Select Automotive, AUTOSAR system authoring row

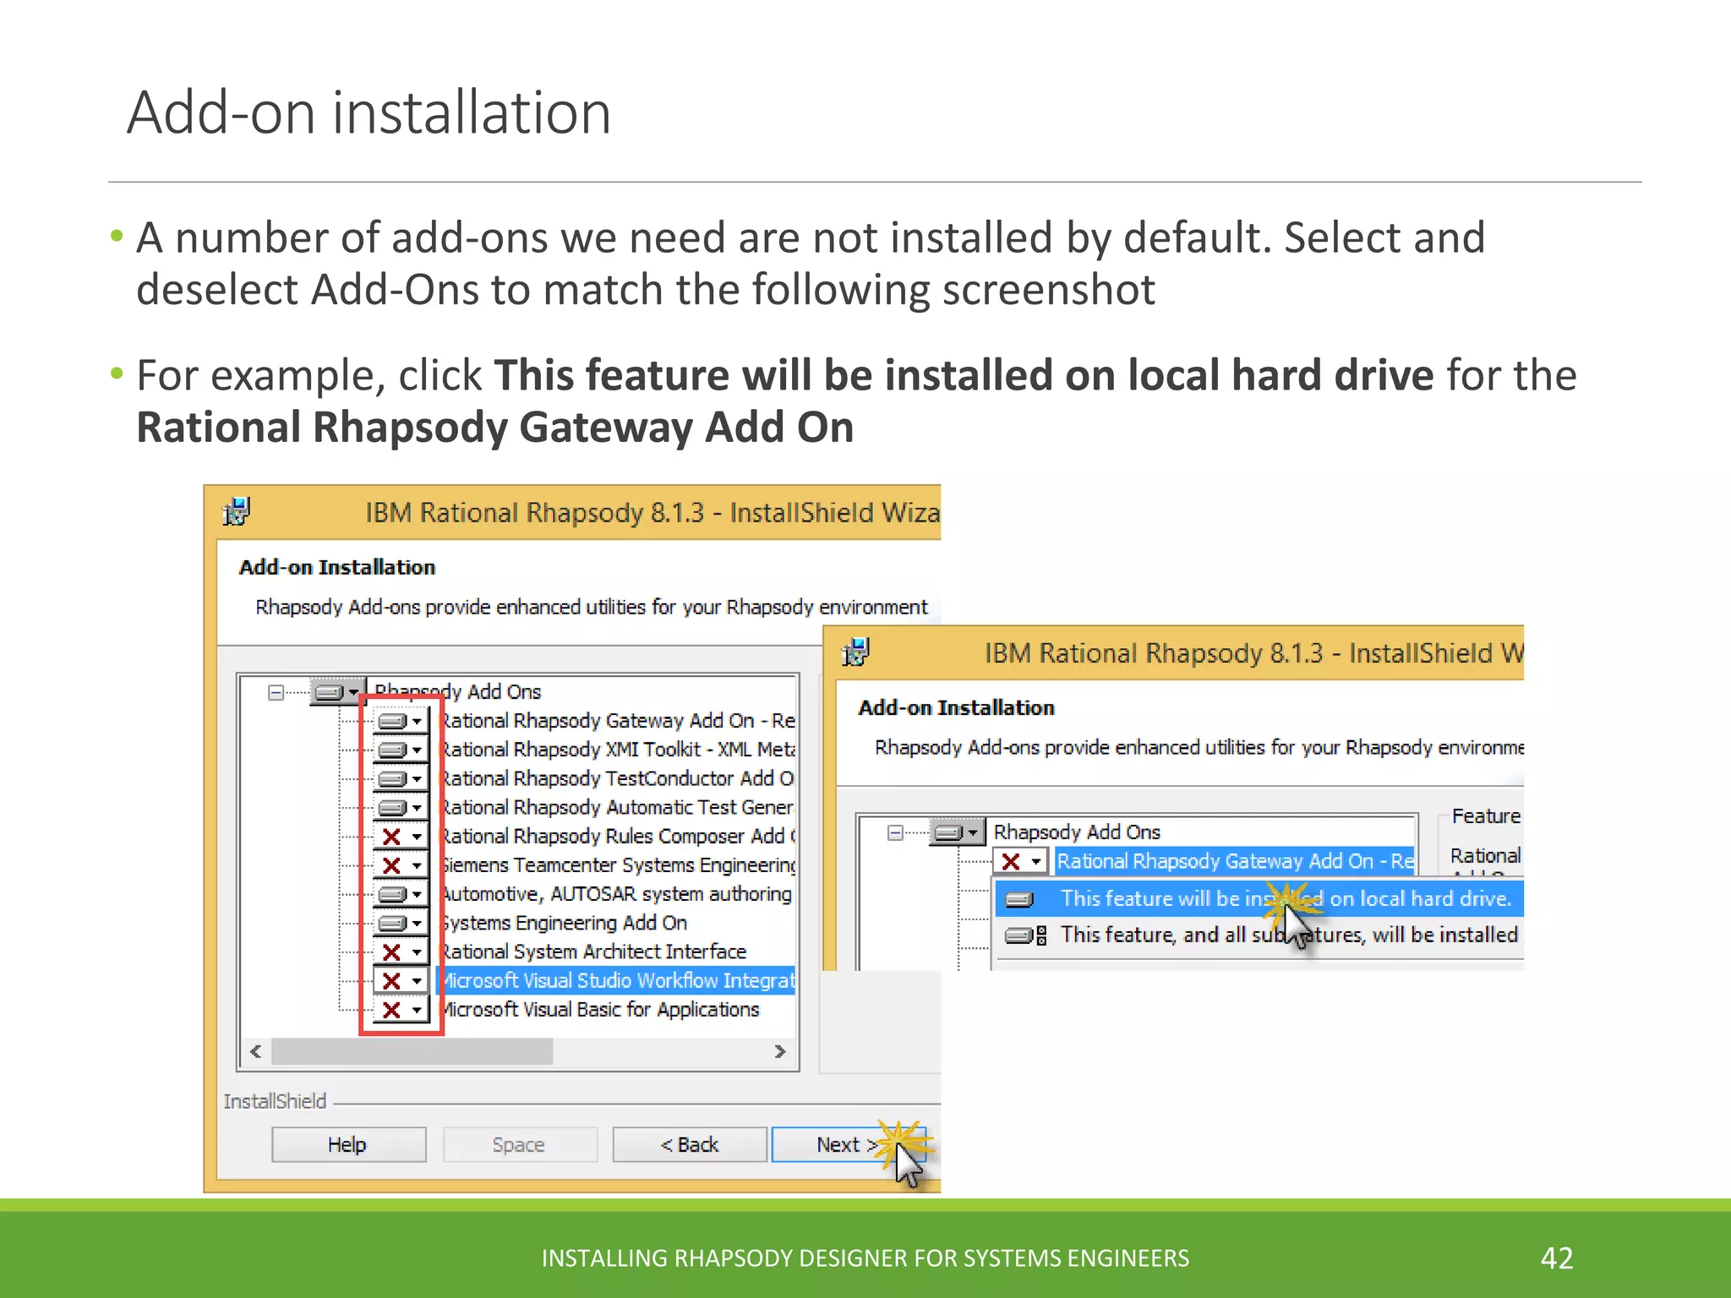617,894
